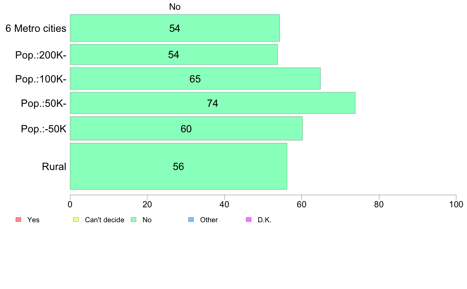Image resolution: width=467 pixels, height=289 pixels.
Task: Click the Rural category label
Action: (54, 166)
